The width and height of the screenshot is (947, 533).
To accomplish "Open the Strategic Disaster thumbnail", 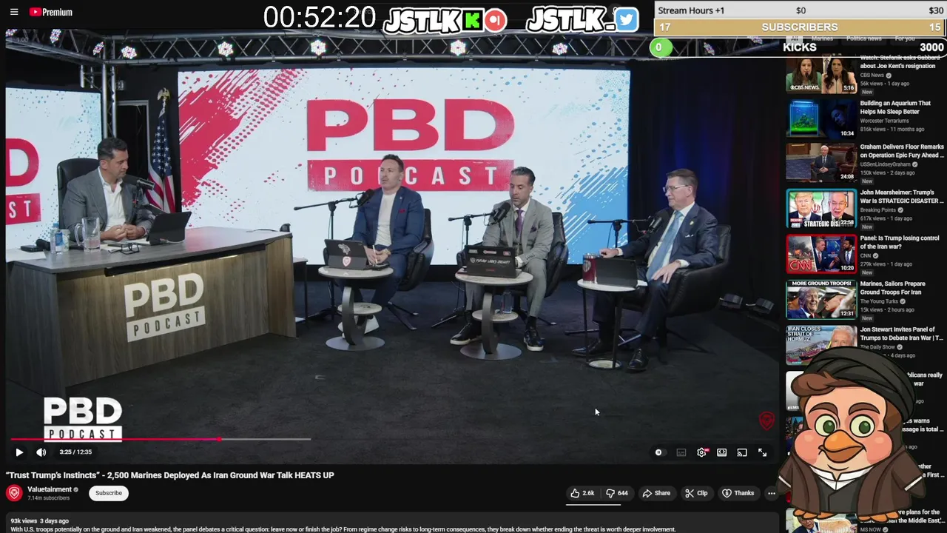I will coord(820,208).
